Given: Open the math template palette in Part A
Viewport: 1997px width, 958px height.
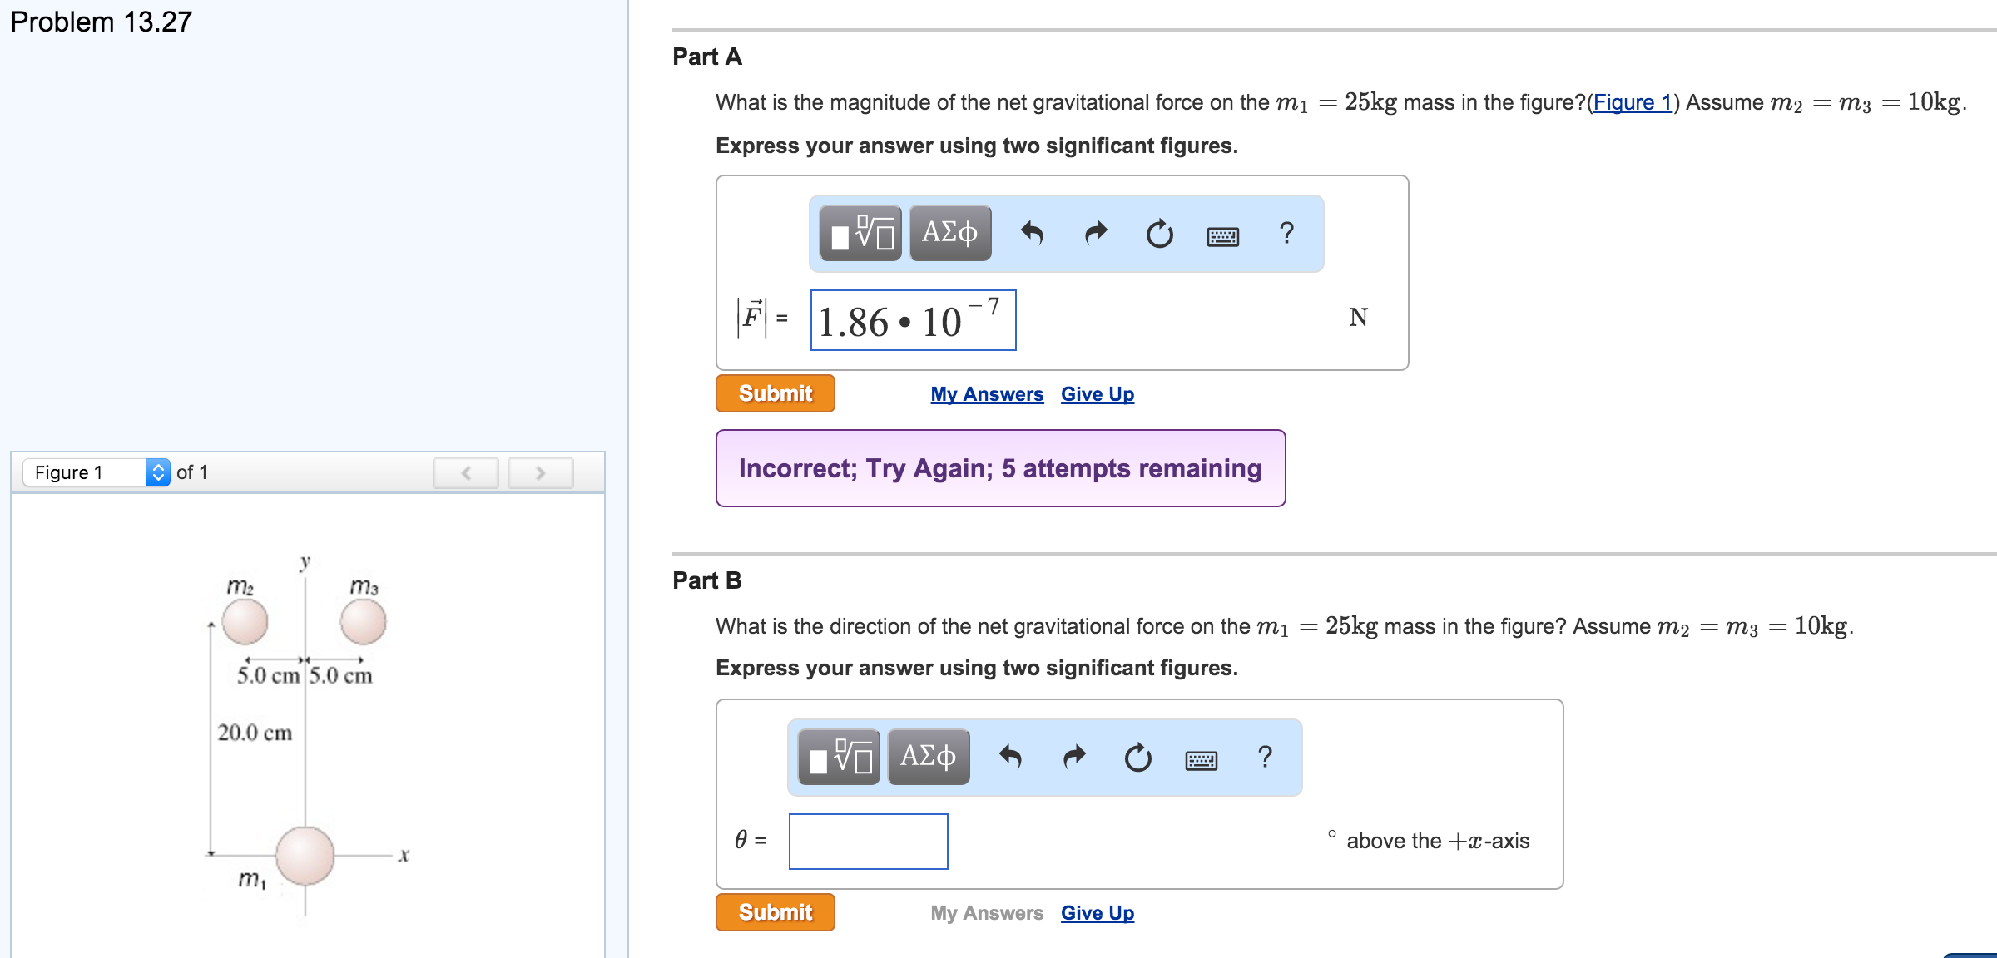Looking at the screenshot, I should click(x=860, y=234).
